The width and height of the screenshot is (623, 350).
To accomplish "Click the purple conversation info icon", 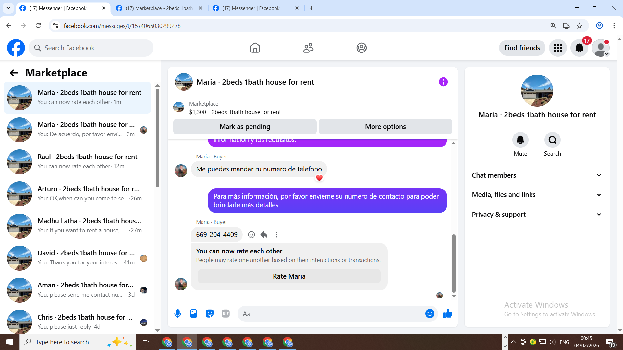I will (x=443, y=82).
